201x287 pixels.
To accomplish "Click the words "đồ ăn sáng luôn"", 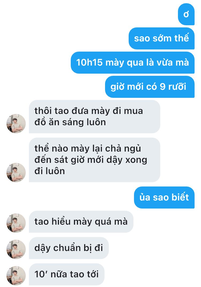I will 70,122.
